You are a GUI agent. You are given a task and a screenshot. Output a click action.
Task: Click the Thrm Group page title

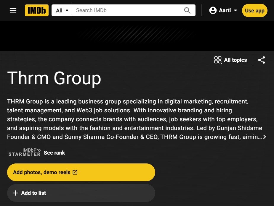54,78
